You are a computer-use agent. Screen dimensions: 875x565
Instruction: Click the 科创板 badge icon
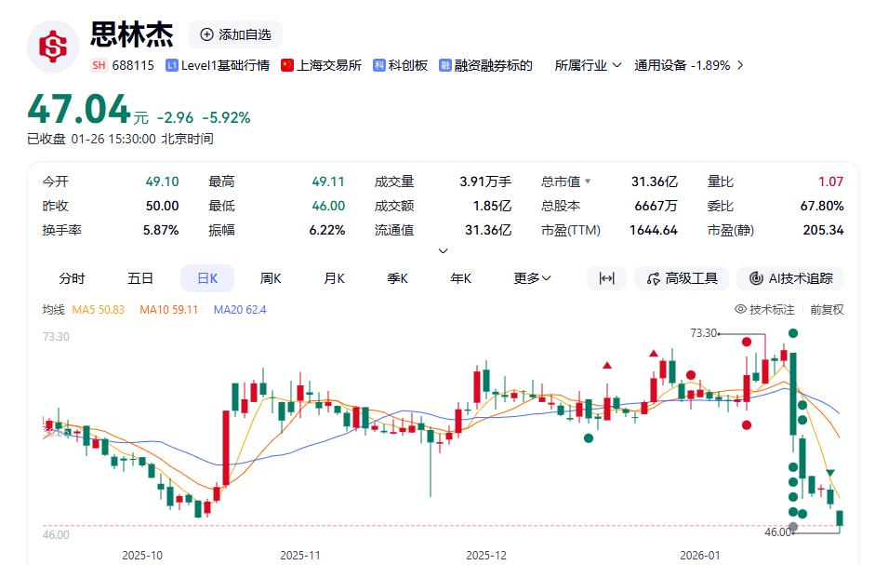click(x=378, y=65)
